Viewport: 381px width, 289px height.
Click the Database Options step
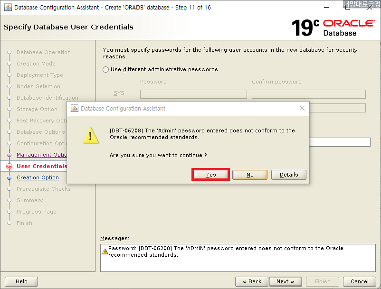click(x=41, y=132)
